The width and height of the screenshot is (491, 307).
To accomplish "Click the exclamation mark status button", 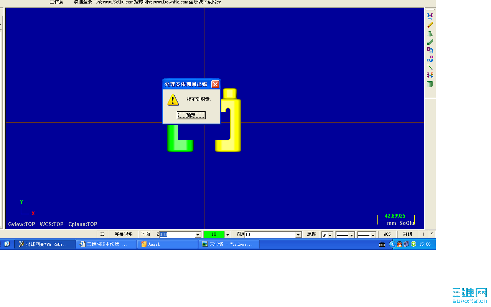I will [423, 234].
